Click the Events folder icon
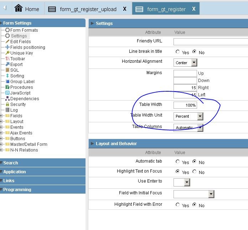This screenshot has width=248, height=230. 7,127
